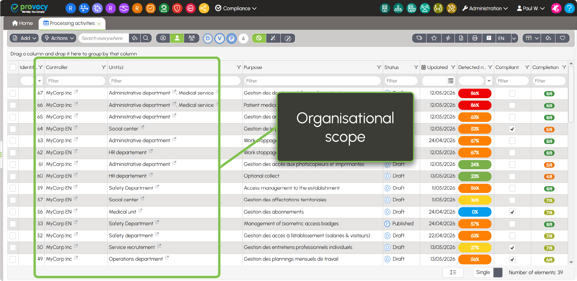Expand the Add dropdown
Screen dimensions: 577x281
click(x=24, y=38)
